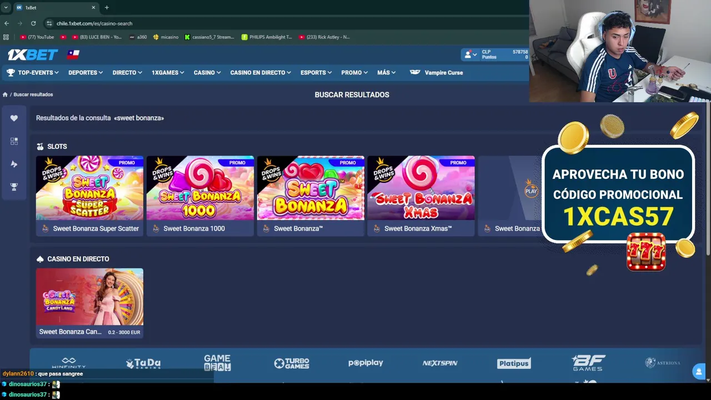Open the (77) YouTube bookmark

[37, 37]
